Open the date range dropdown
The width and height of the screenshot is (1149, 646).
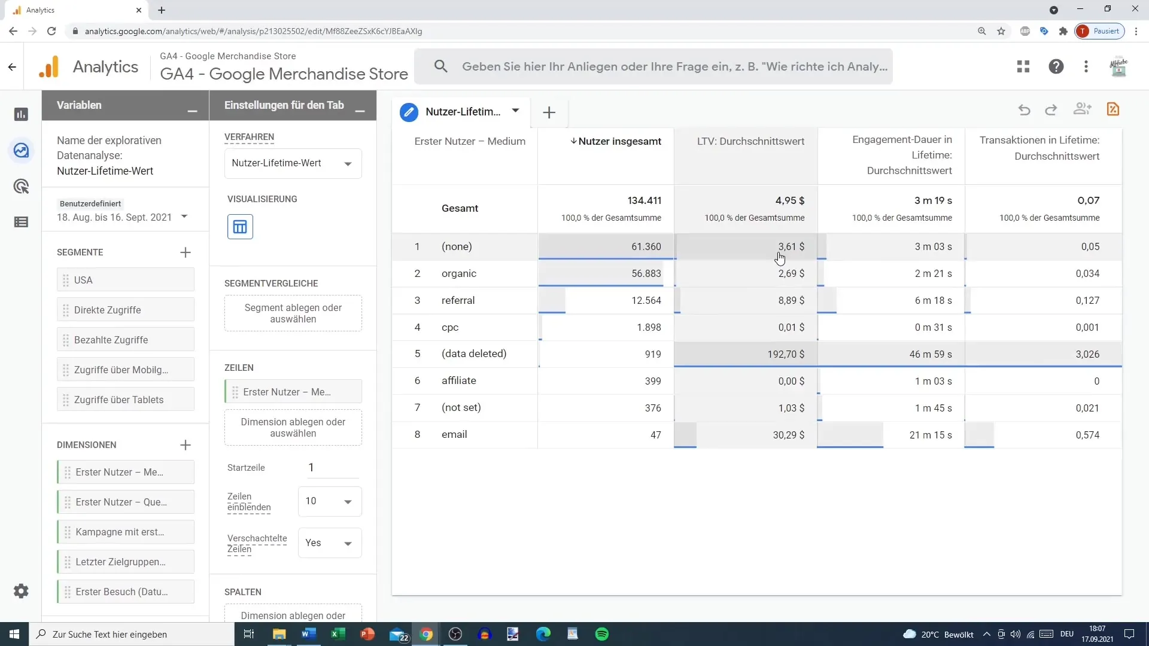(184, 217)
